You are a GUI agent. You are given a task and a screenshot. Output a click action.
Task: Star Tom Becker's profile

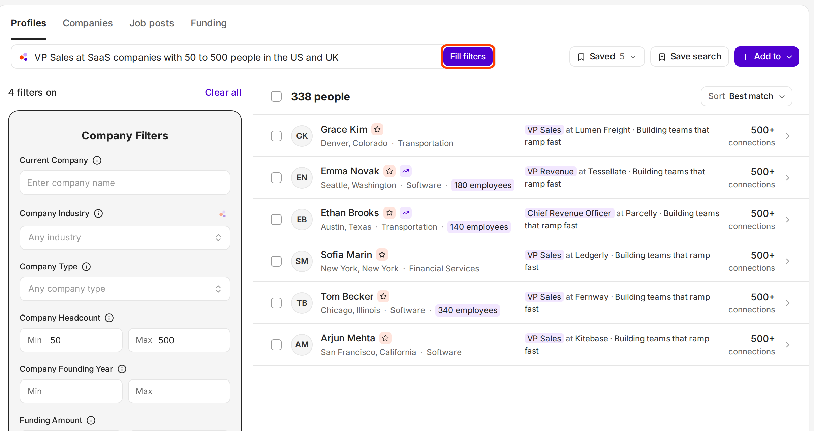(x=383, y=296)
